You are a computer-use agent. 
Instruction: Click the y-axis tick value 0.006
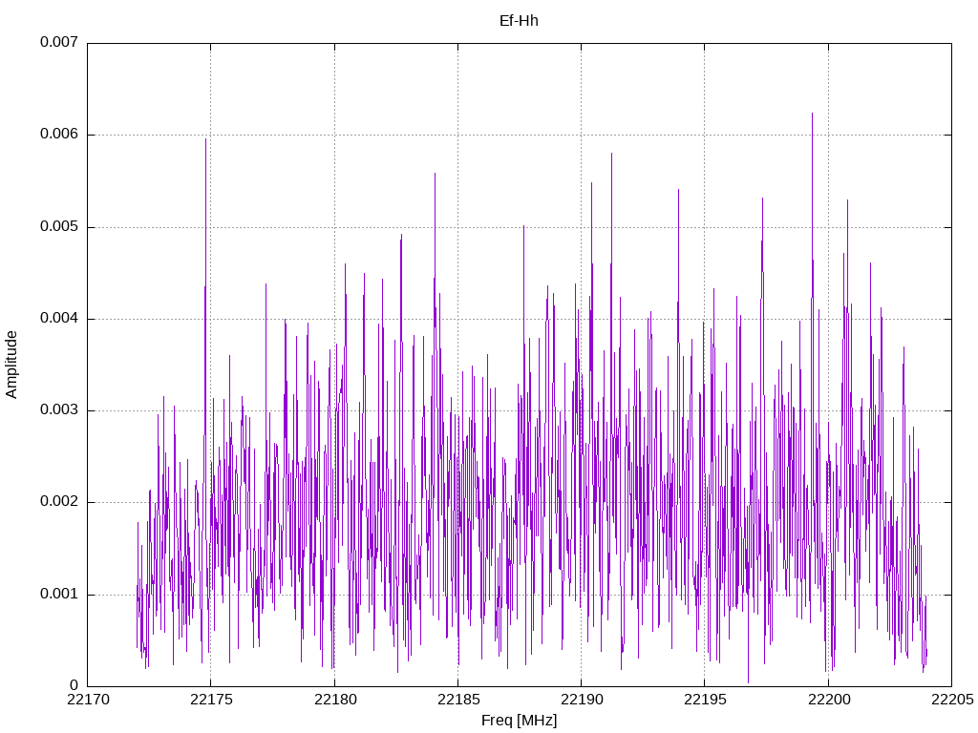[59, 134]
